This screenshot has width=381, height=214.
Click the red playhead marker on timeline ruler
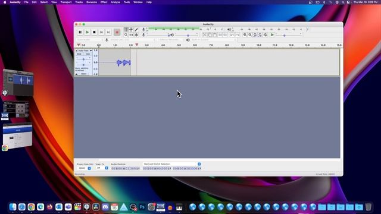137,45
